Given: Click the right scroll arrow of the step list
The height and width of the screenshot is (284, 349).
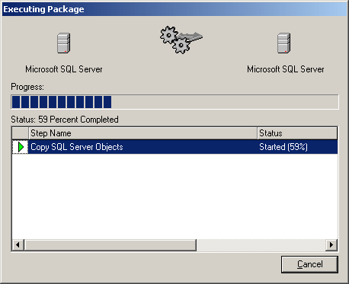Looking at the screenshot, I should 331,245.
